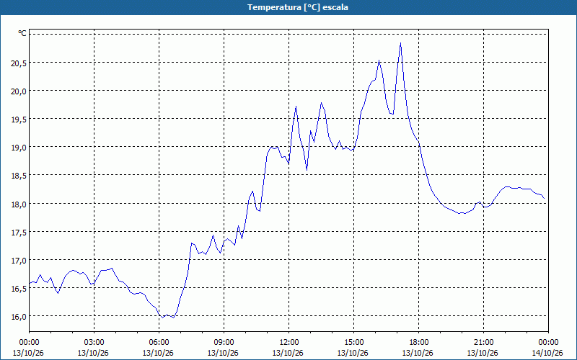577x360 pixels.
Task: Click the peak just after 16:00
Action: pos(379,60)
